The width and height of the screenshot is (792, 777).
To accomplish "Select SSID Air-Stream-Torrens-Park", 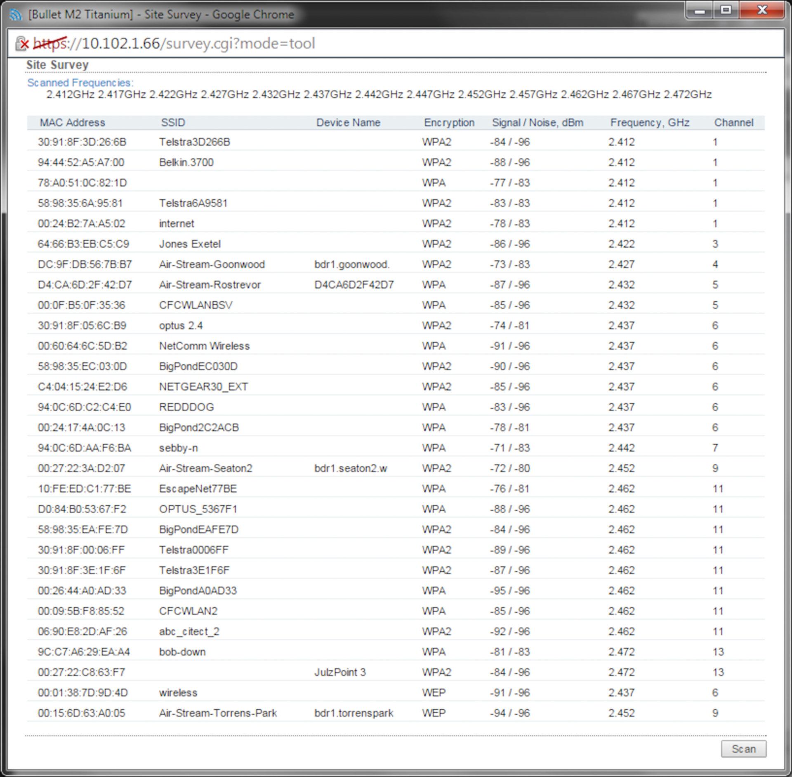I will click(x=218, y=713).
